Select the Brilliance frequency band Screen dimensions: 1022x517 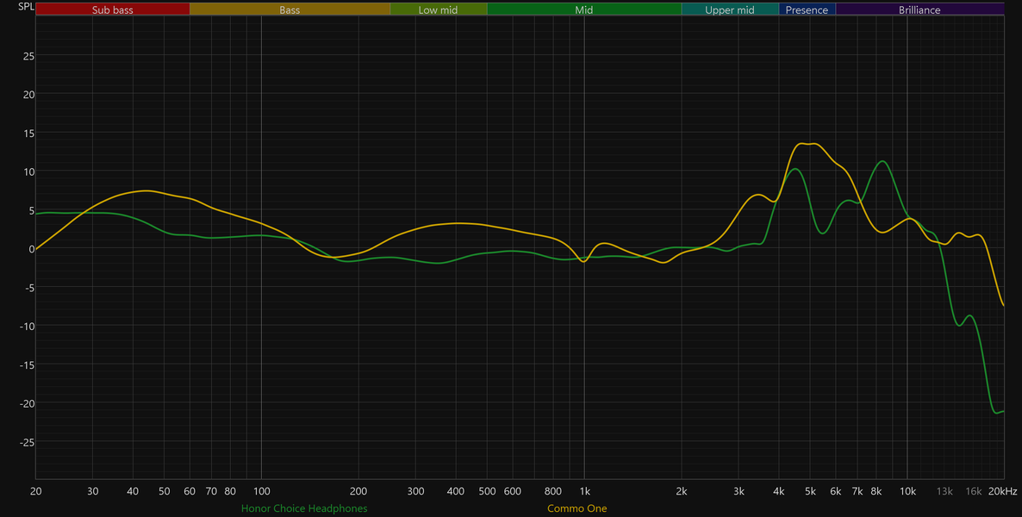(x=919, y=9)
